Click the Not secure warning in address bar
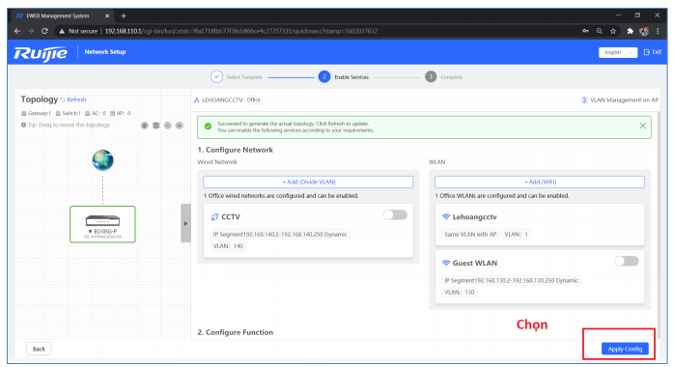 coord(78,31)
